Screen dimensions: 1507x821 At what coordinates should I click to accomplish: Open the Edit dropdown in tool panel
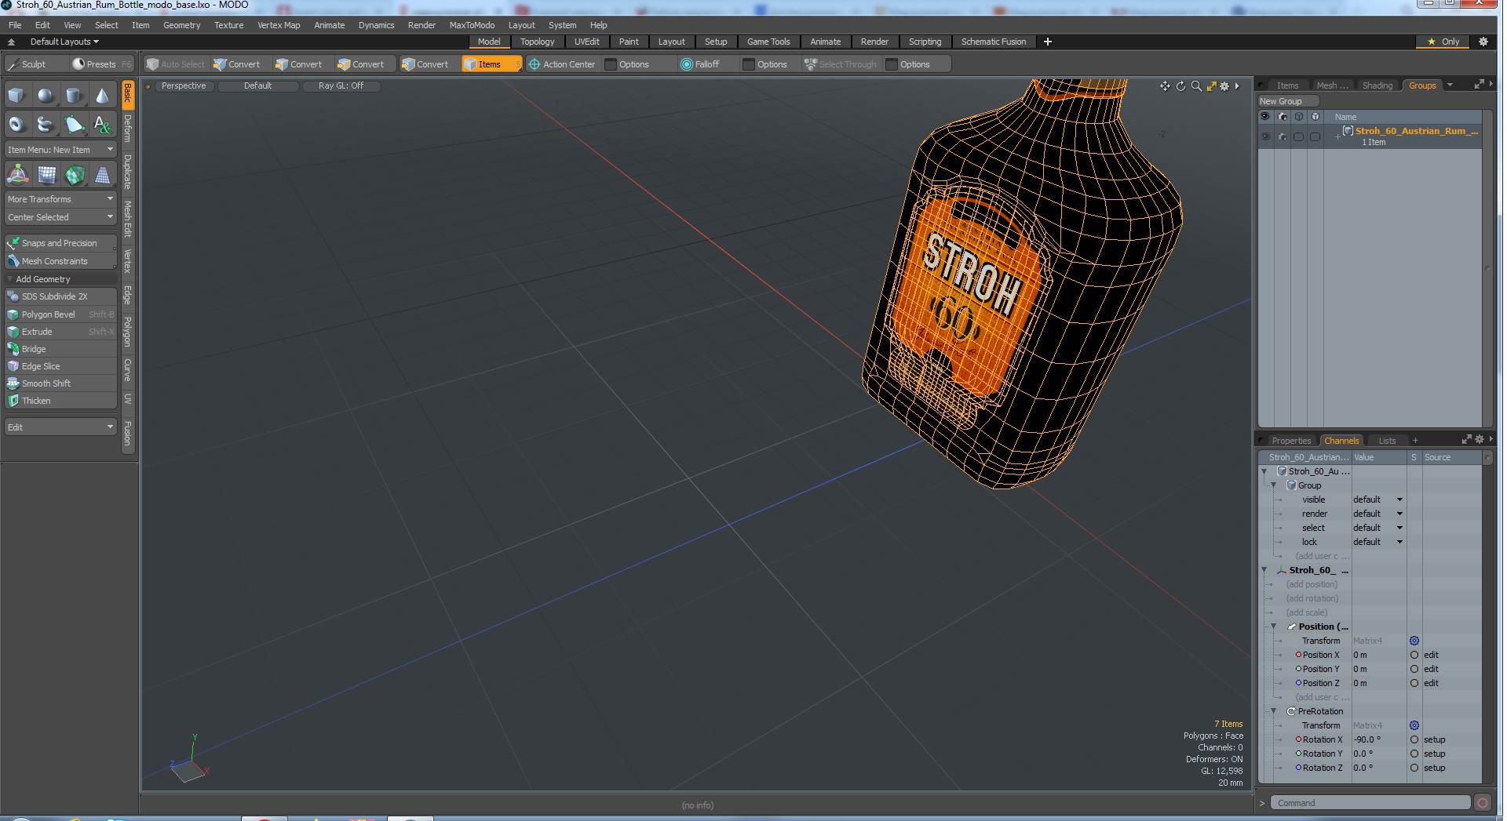[x=60, y=427]
